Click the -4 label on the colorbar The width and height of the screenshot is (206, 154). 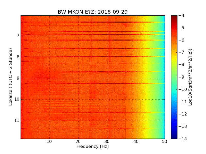coord(182,15)
